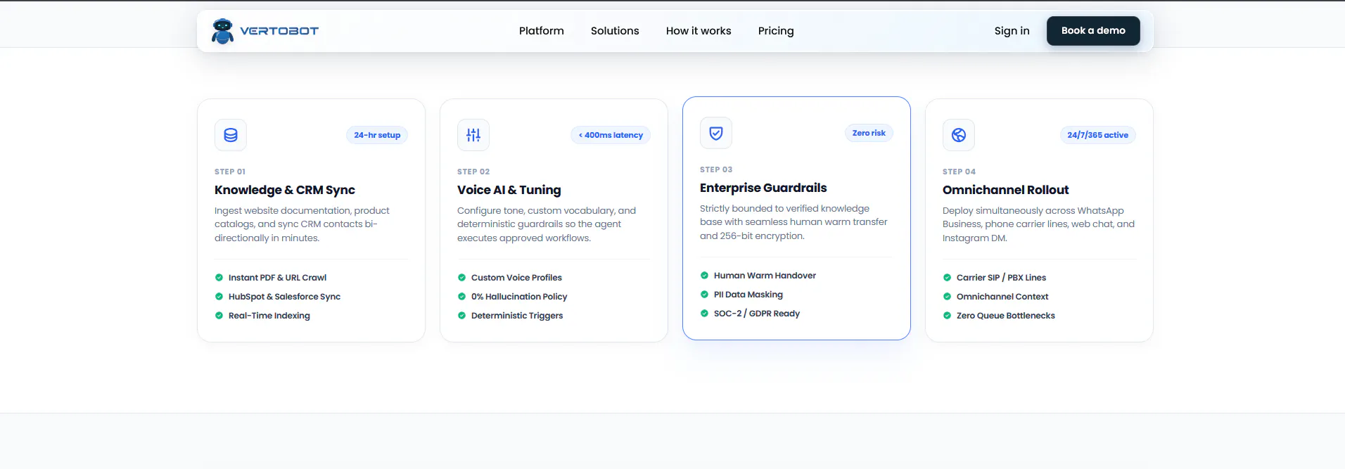
Task: Click the STEP 03 label
Action: click(x=716, y=169)
